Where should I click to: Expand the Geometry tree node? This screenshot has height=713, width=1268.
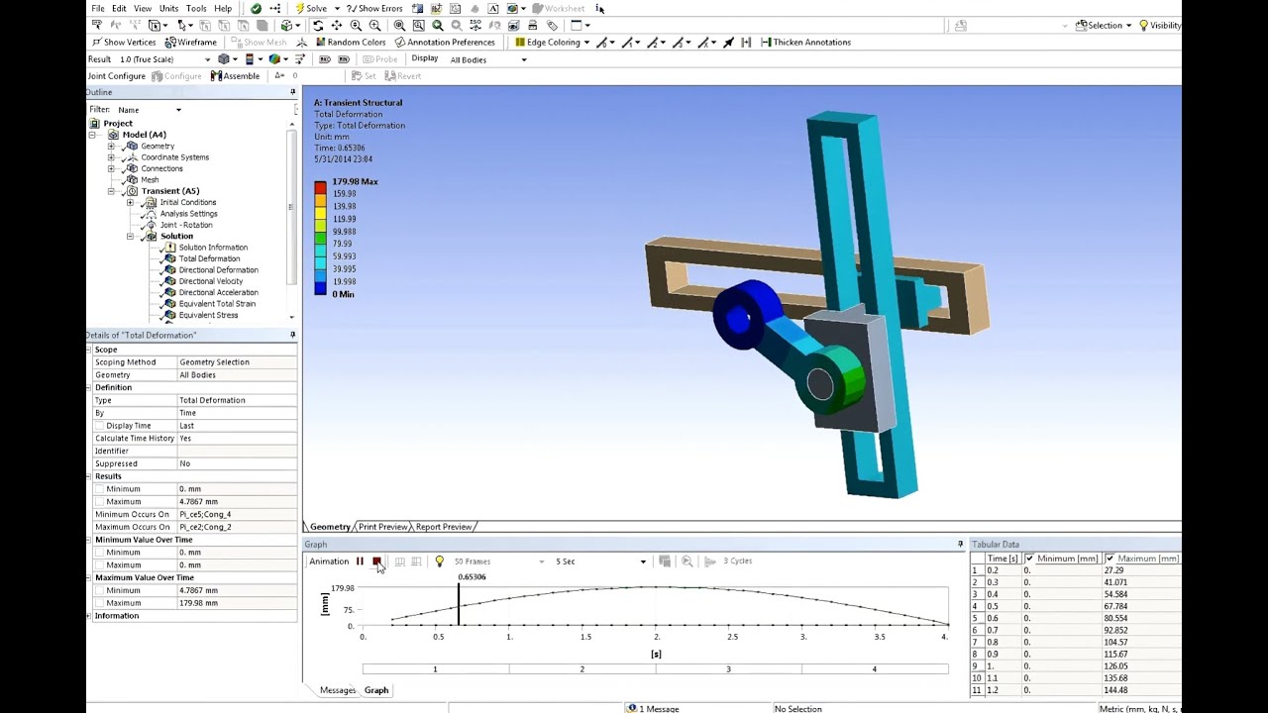tap(112, 147)
